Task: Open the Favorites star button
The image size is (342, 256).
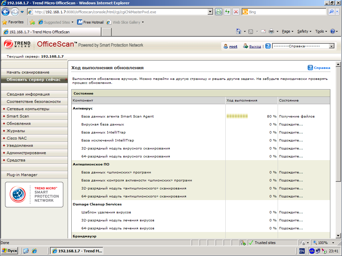Action: click(13, 22)
